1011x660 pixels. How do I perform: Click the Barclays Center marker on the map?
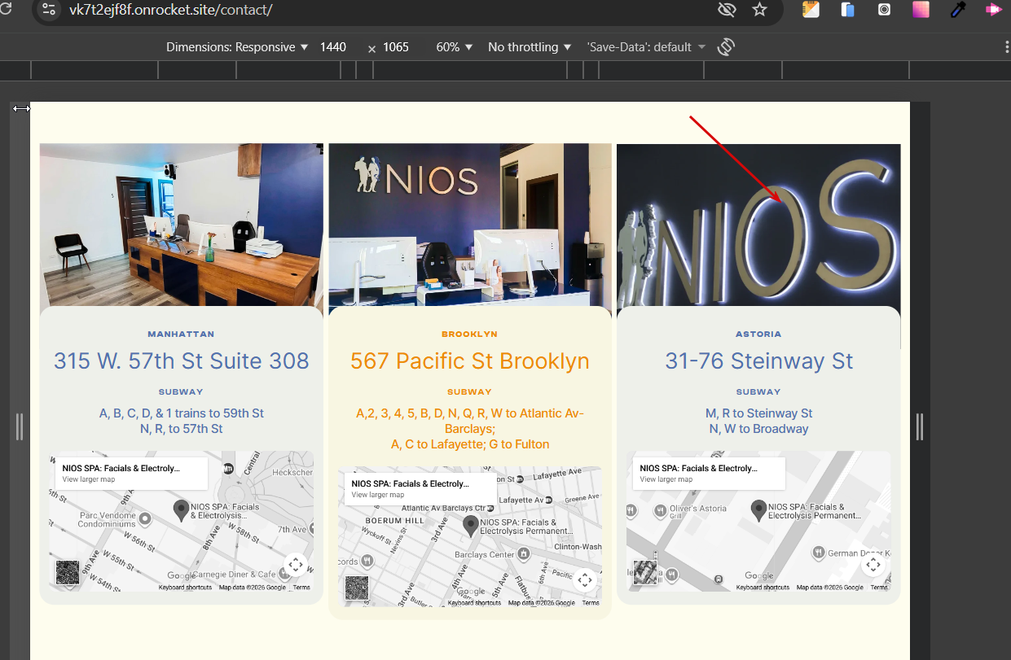(523, 554)
